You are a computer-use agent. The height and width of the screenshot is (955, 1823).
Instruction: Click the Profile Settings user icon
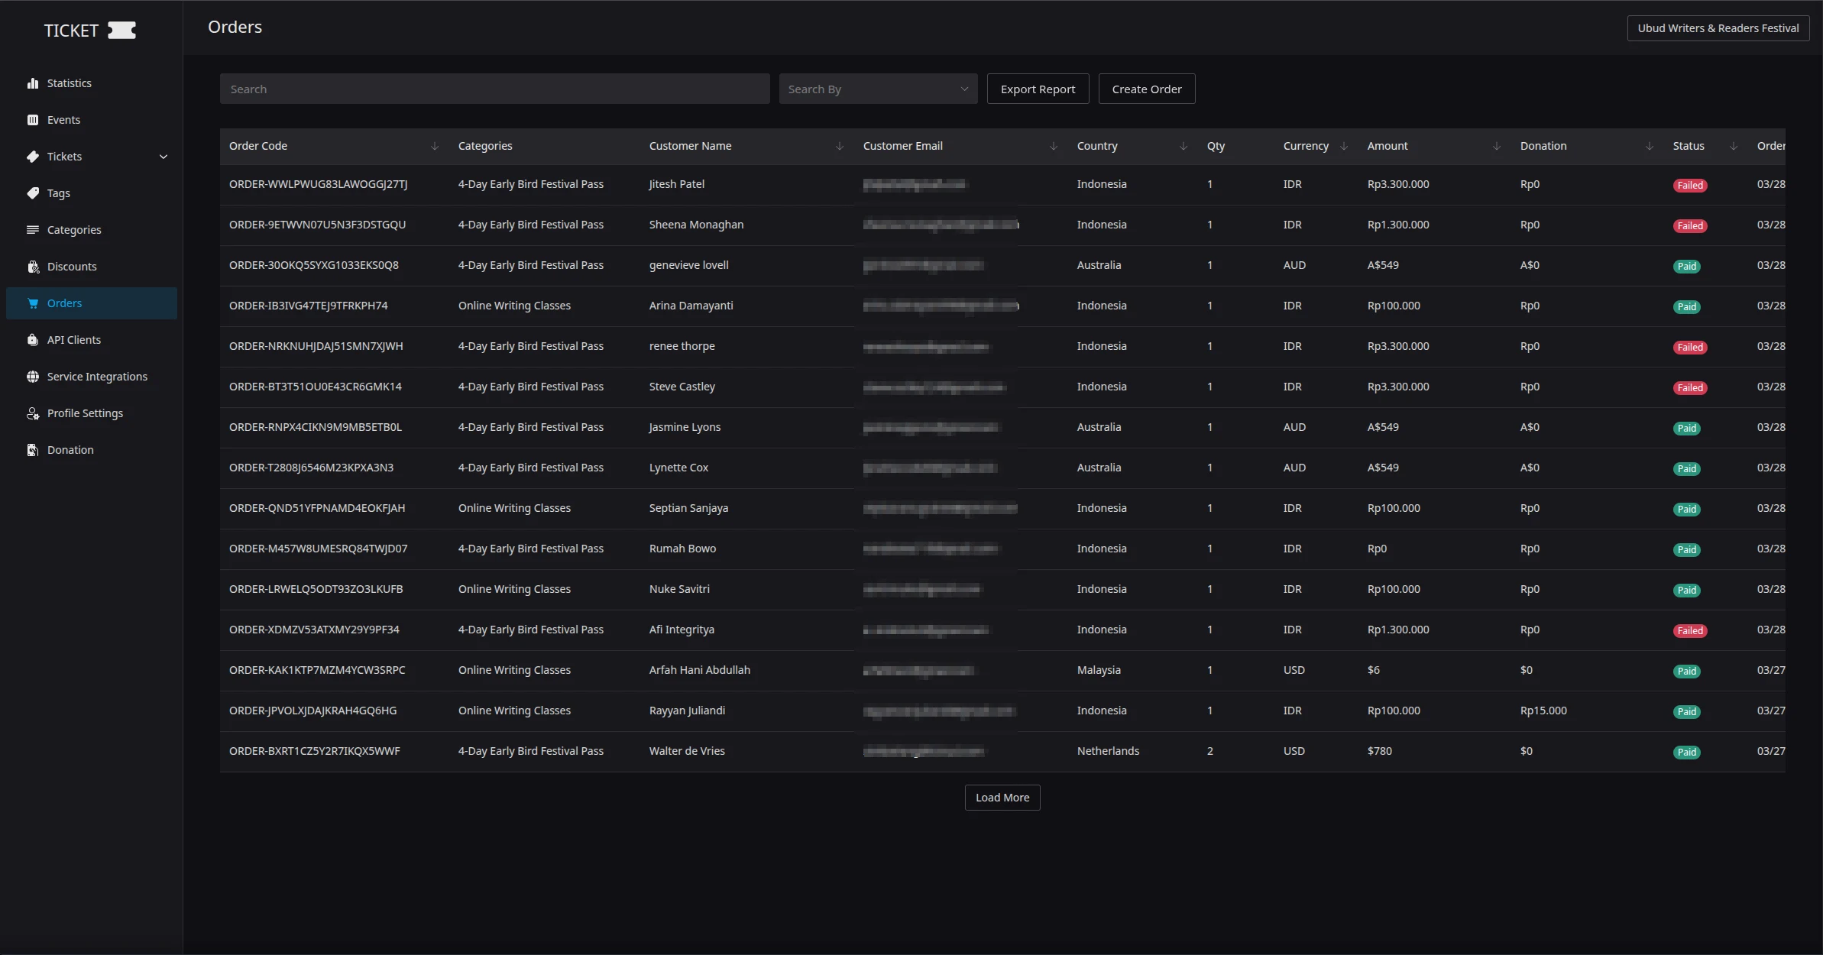(33, 413)
